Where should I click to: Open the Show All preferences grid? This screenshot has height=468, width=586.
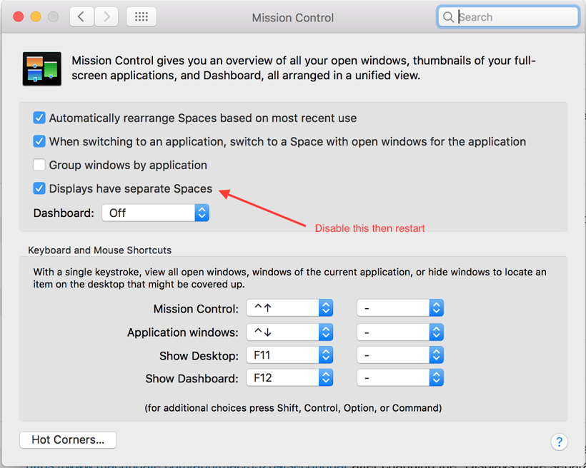pos(141,17)
